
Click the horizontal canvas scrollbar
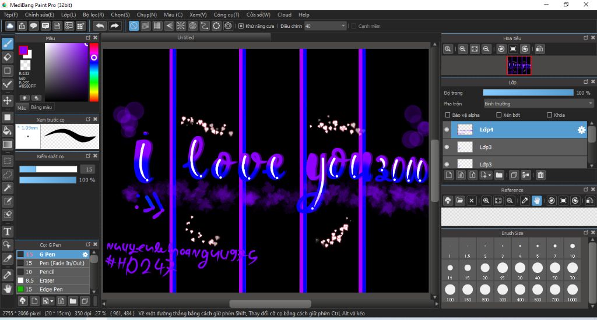click(270, 304)
